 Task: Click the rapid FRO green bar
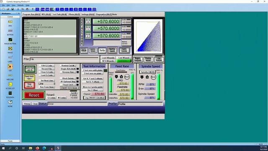pos(111,84)
